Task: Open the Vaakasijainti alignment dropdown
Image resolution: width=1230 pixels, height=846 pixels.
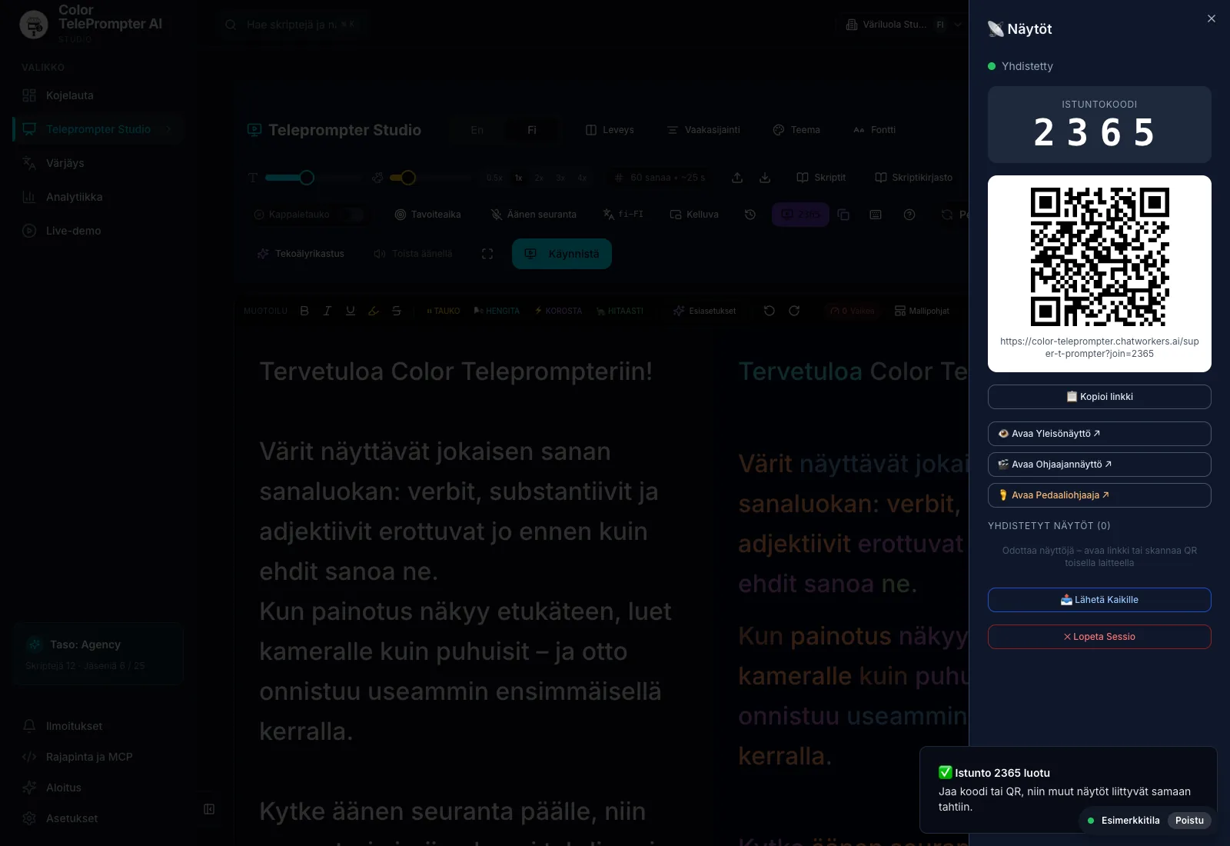Action: pos(703,130)
